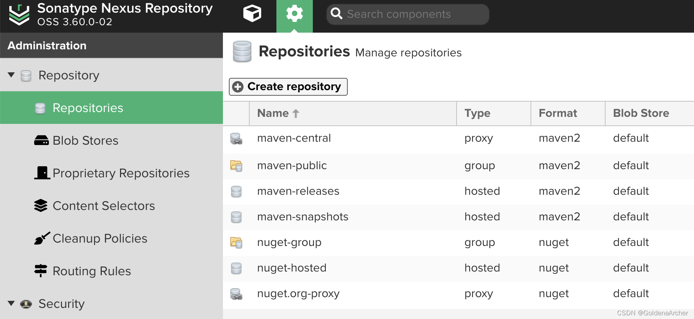Open the Repositories menu item
The width and height of the screenshot is (694, 319).
tap(111, 108)
